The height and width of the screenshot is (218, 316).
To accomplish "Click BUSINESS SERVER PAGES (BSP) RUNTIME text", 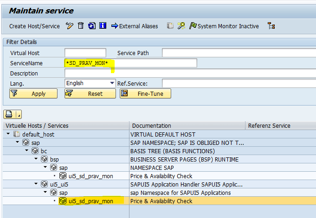I will 184,160.
